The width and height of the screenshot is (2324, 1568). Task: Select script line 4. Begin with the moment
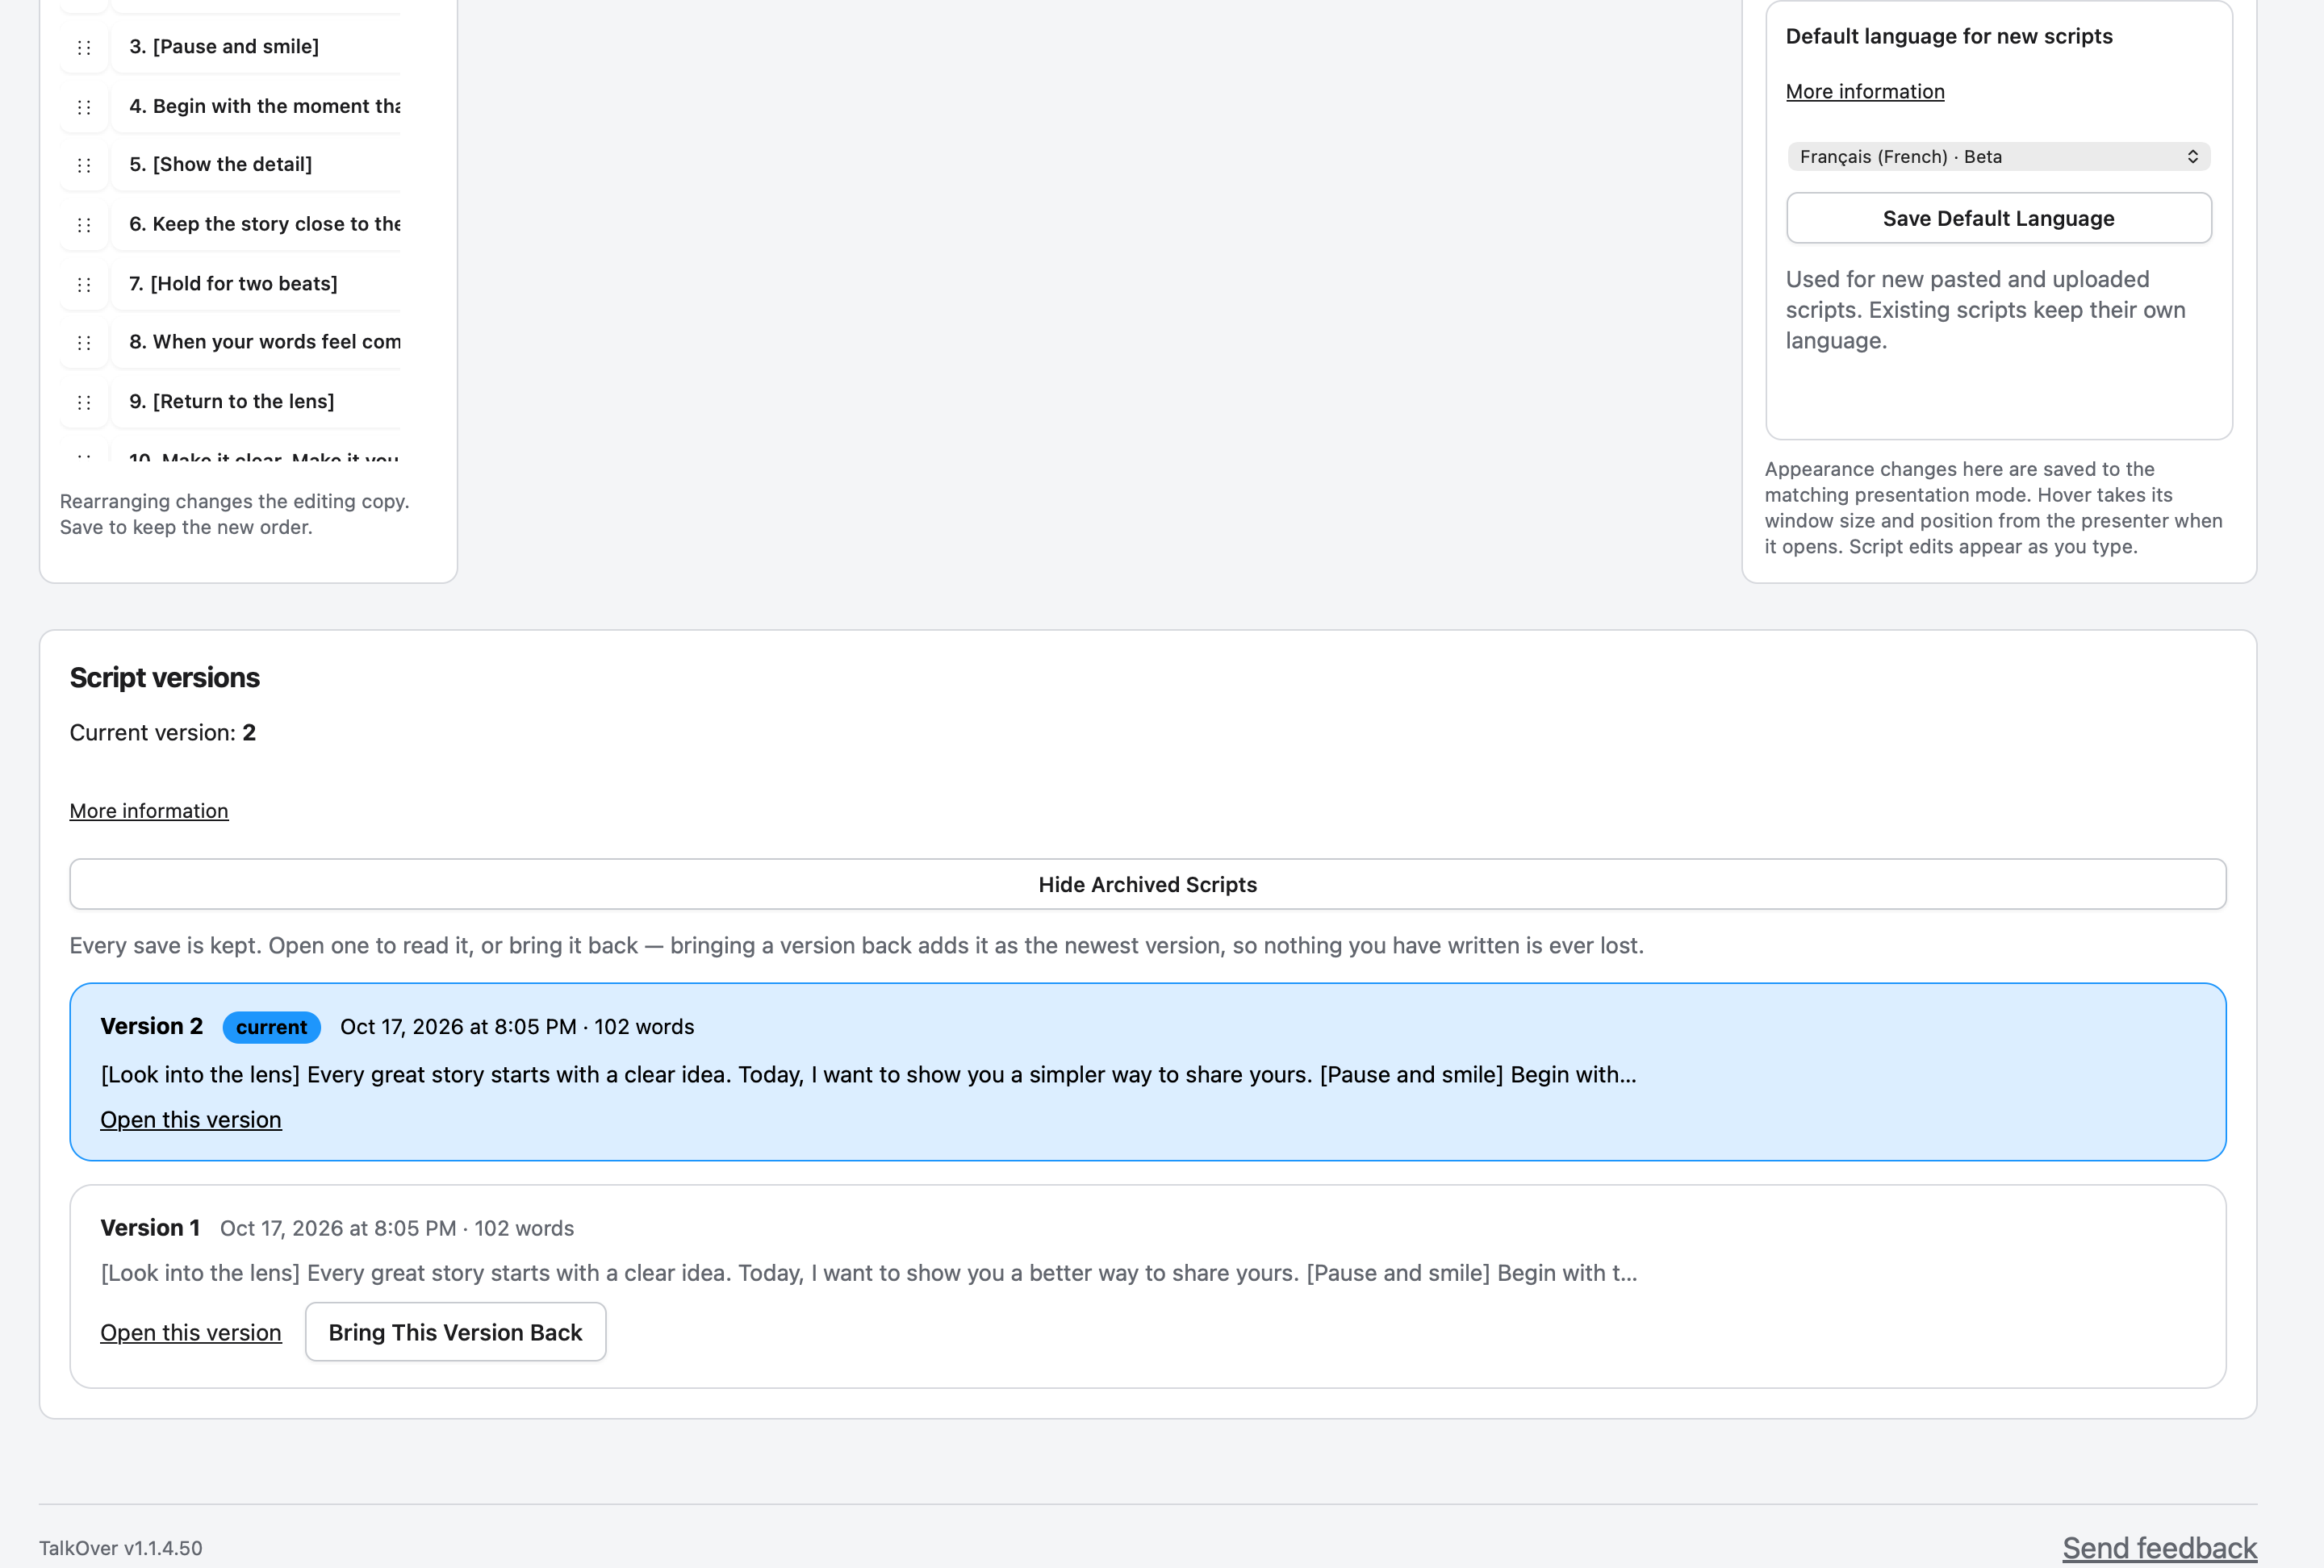tap(256, 107)
